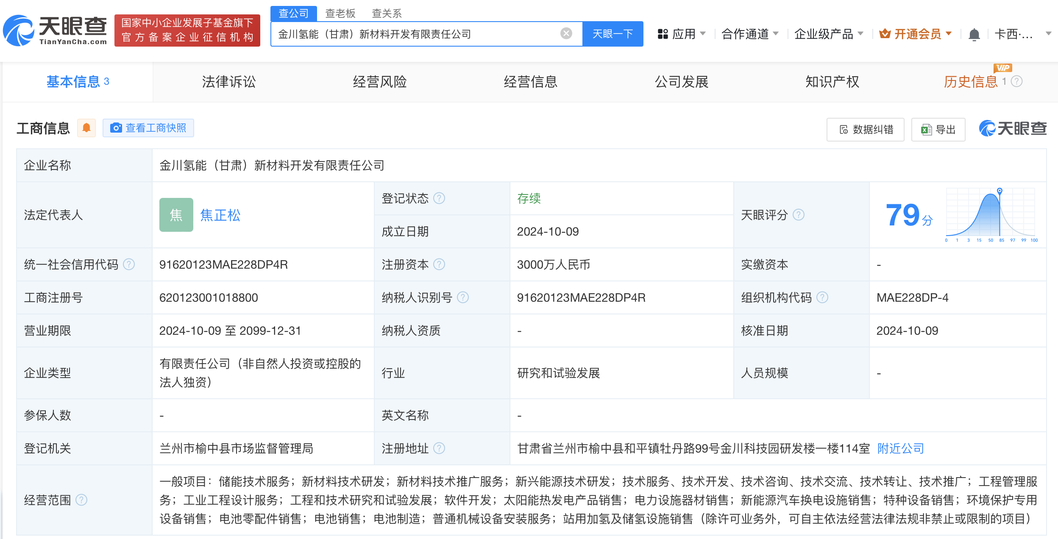This screenshot has width=1058, height=539.
Task: Expand the 合作通道 menu
Action: (750, 34)
